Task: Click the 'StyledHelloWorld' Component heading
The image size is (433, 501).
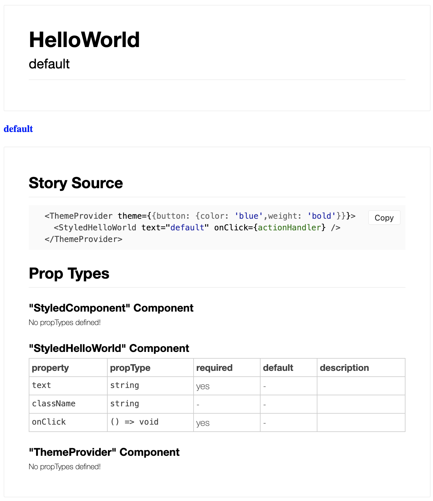Action: click(x=109, y=348)
